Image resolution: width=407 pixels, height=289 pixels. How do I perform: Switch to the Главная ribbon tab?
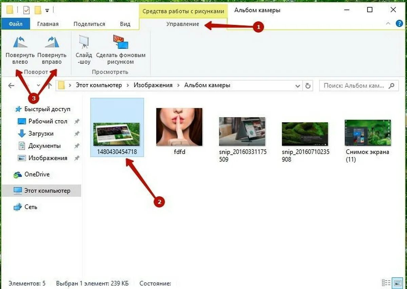pyautogui.click(x=48, y=24)
